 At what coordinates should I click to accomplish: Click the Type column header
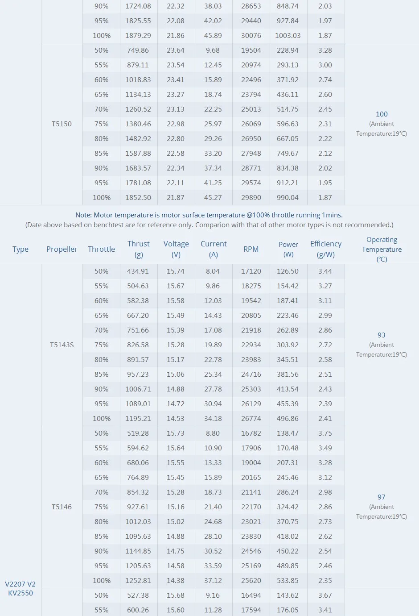coord(21,249)
